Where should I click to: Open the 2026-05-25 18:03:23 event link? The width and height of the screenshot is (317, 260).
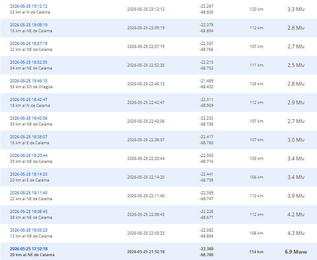pos(28,230)
